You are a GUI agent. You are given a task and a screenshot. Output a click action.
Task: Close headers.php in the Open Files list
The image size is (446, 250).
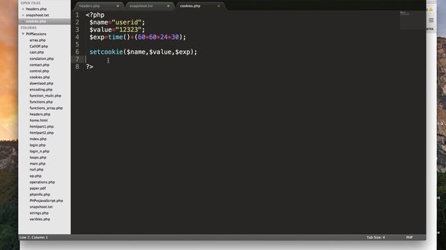click(x=23, y=9)
